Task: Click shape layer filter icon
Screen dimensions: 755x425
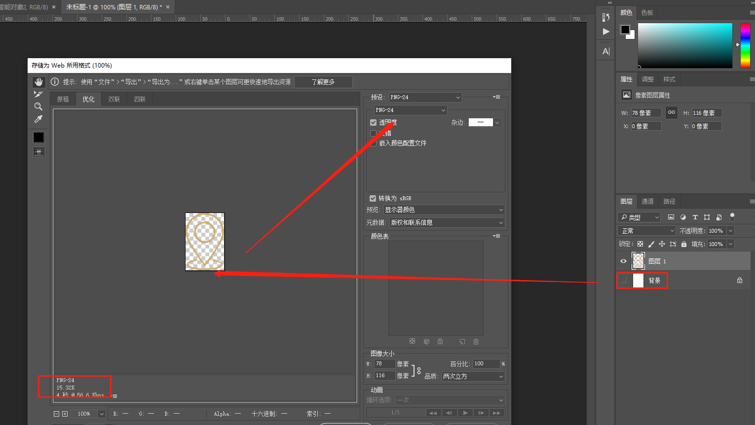Action: [707, 217]
